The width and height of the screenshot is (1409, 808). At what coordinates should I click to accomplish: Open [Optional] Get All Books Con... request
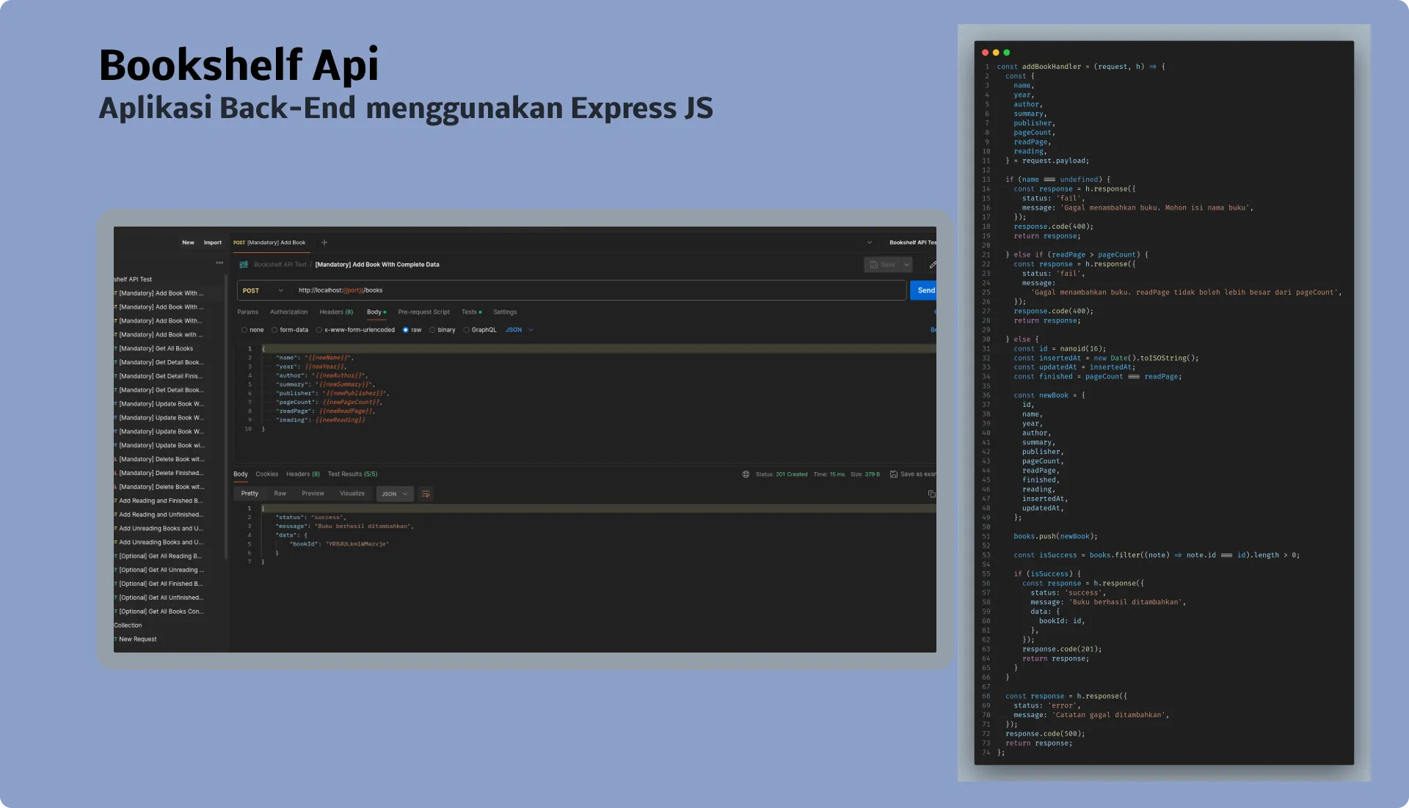click(161, 611)
